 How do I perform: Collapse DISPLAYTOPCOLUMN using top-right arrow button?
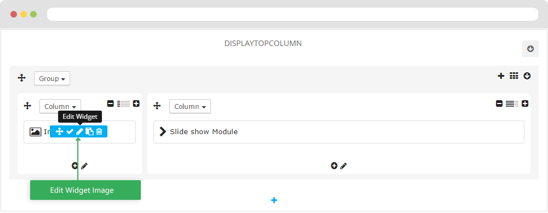(530, 49)
